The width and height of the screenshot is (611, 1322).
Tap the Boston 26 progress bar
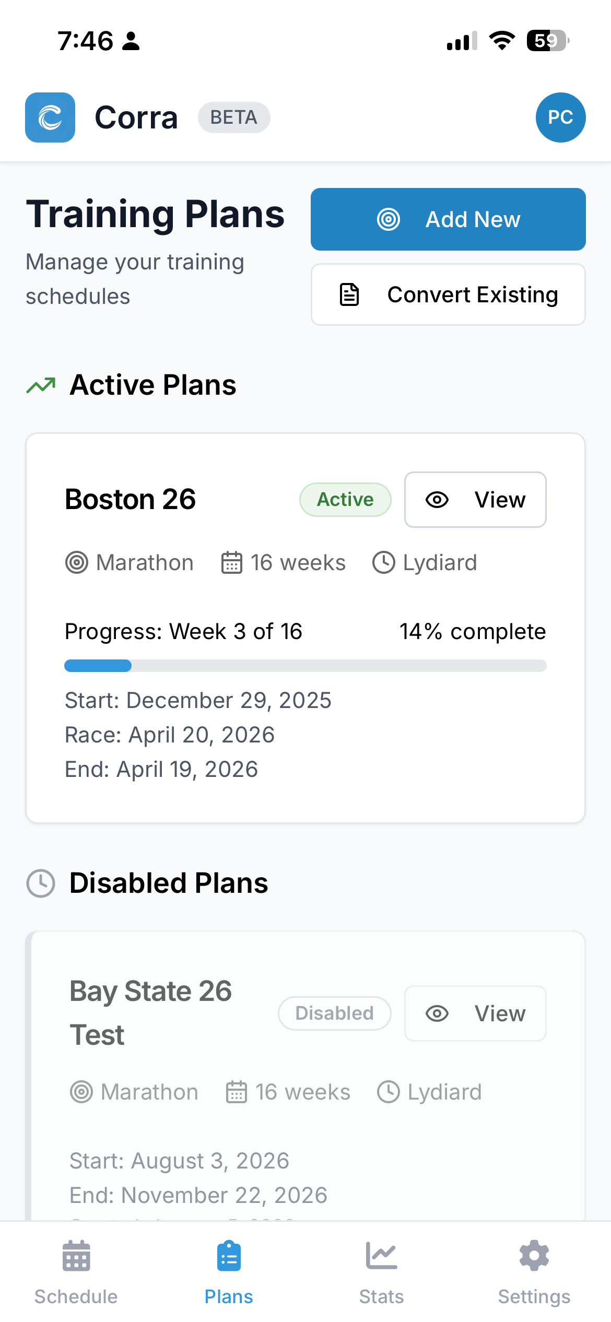[305, 666]
